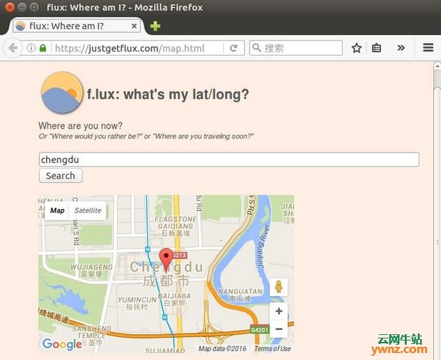Click the heading 'f.lux: what's my lat/long?'
441x360 pixels.
(x=168, y=94)
